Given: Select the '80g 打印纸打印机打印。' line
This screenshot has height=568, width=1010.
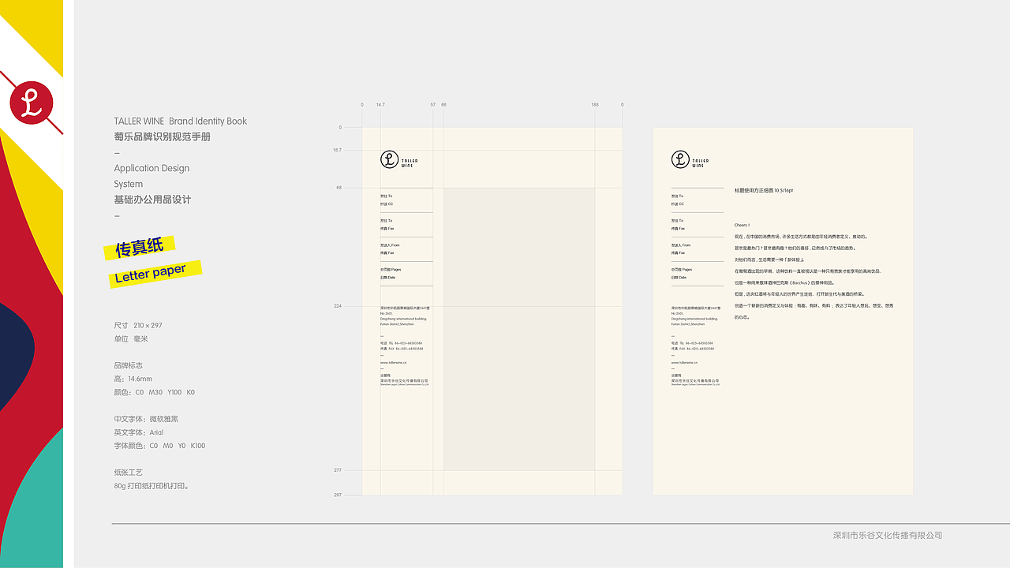Looking at the screenshot, I should coord(151,486).
